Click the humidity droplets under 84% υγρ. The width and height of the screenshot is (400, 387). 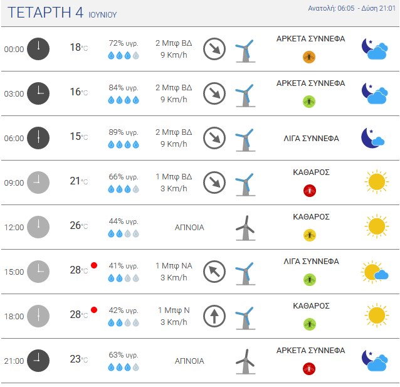124,100
